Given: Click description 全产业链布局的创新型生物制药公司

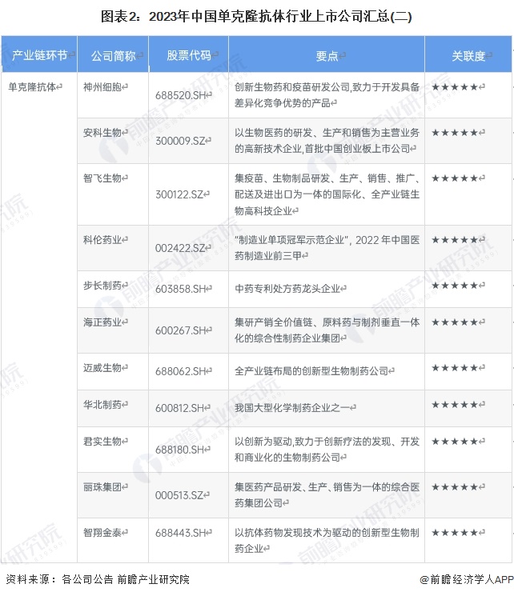Looking at the screenshot, I should 311,371.
